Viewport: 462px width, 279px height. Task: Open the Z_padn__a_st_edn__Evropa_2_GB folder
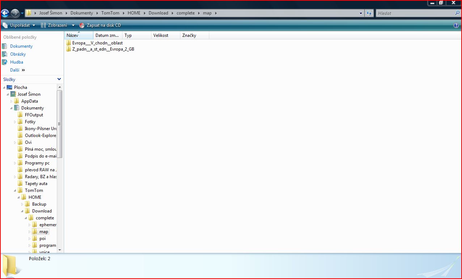coord(103,49)
